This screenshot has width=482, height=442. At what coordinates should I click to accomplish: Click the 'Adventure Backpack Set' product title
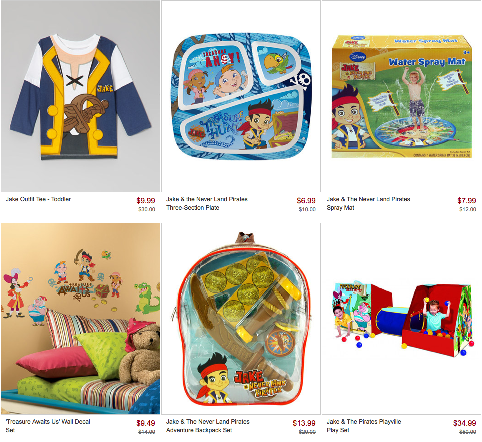[x=208, y=426]
